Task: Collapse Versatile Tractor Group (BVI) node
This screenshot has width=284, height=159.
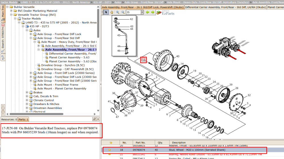Action: (x=11, y=15)
